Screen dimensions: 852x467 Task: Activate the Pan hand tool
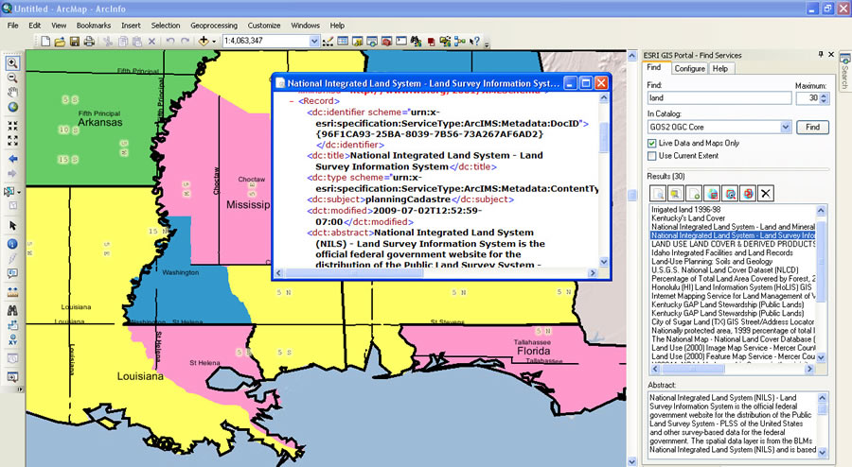click(x=12, y=92)
